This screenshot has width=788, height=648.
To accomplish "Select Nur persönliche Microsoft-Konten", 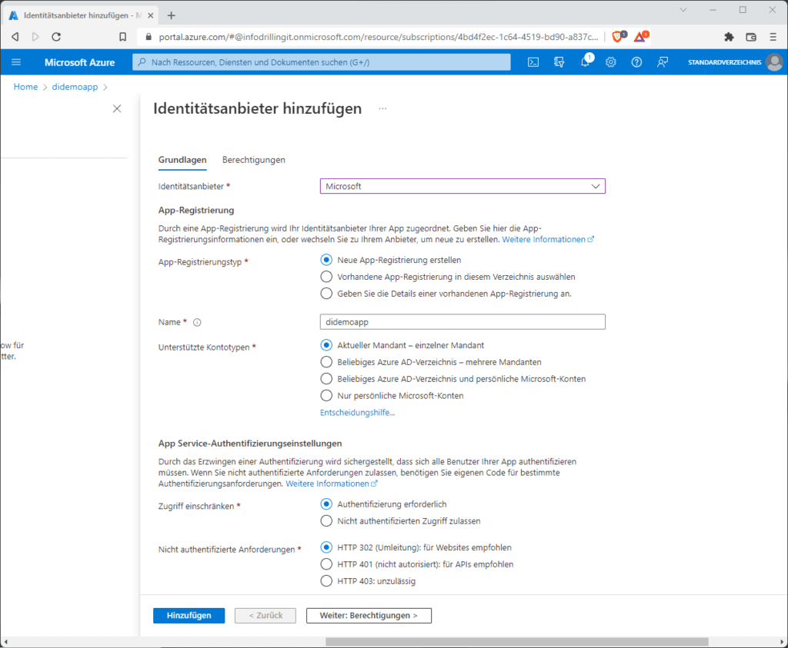I will [326, 396].
